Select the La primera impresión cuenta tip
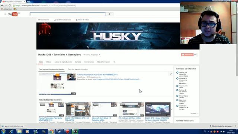238x134 pixels. pos(183,102)
